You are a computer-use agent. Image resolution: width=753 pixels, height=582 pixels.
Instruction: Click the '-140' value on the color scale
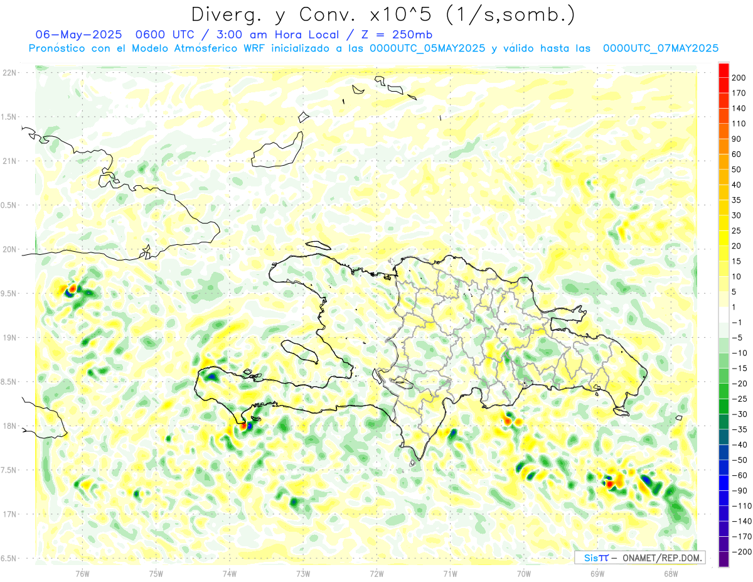(742, 521)
